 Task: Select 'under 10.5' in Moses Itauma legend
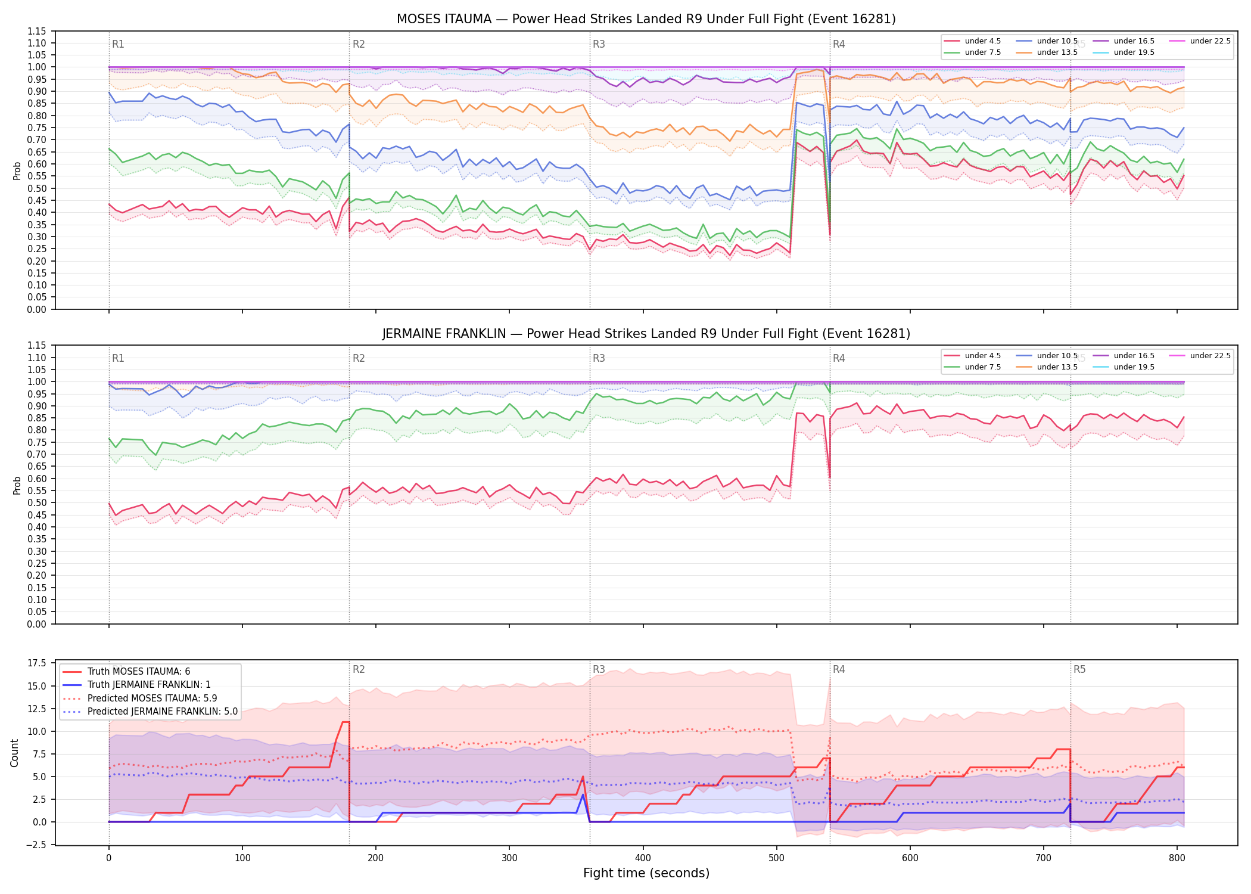click(1047, 41)
